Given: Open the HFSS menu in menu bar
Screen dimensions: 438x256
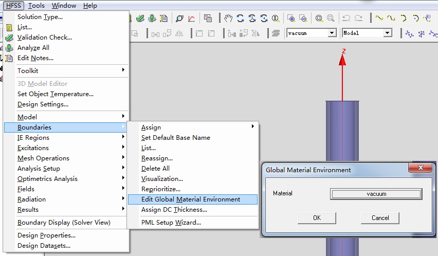Looking at the screenshot, I should (13, 6).
